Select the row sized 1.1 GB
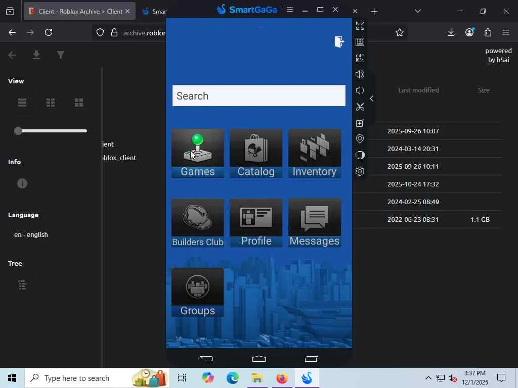Viewport: 518px width, 388px height. [427, 219]
